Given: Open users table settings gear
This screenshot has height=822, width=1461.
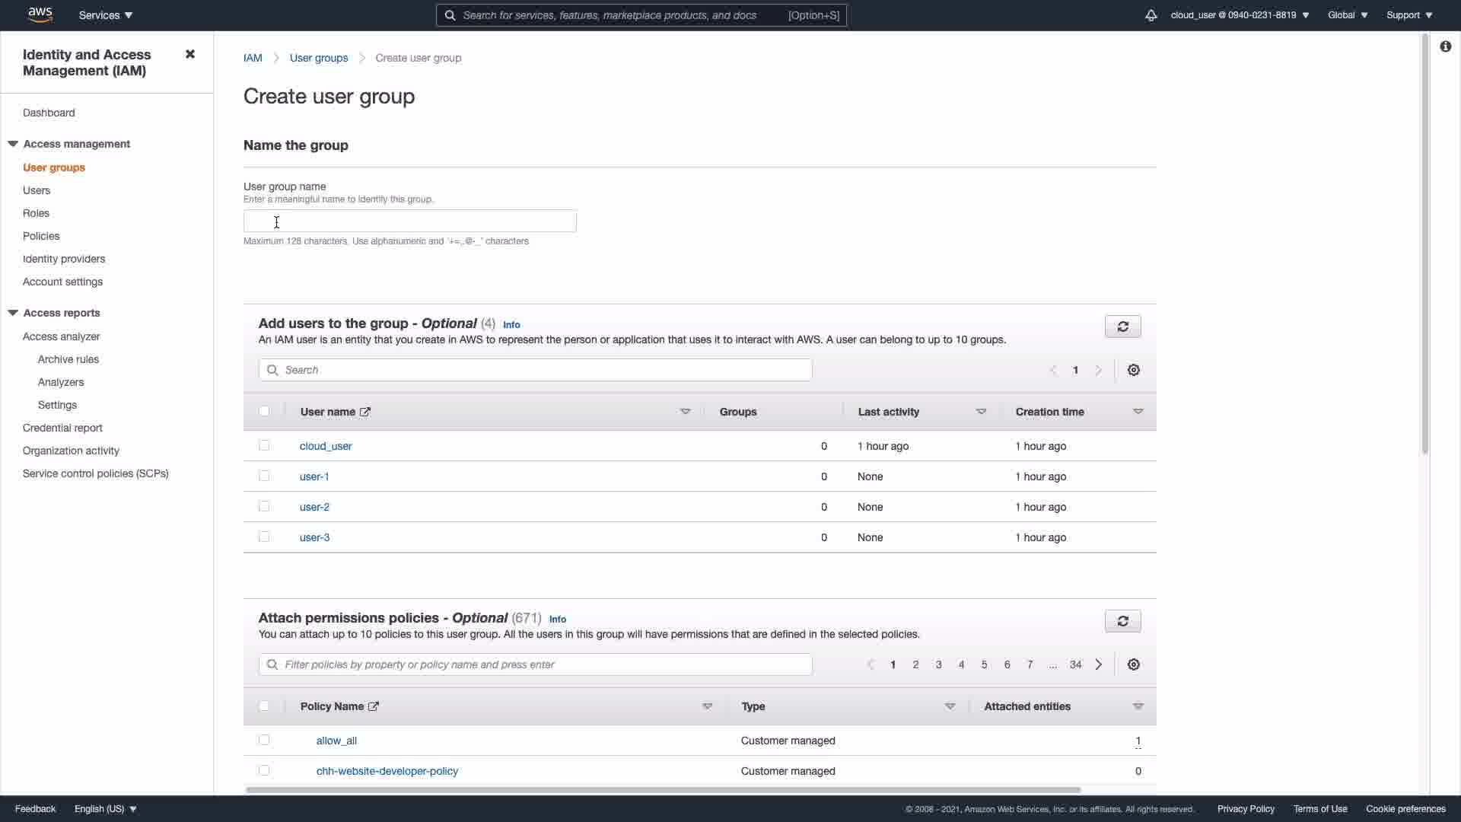Looking at the screenshot, I should point(1133,370).
